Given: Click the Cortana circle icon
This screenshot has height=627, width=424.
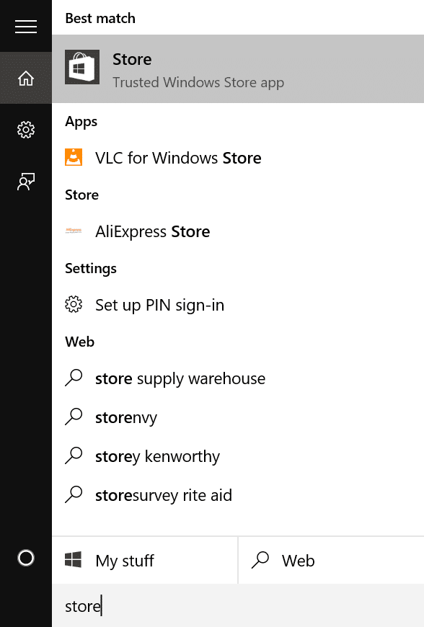Looking at the screenshot, I should pos(26,558).
